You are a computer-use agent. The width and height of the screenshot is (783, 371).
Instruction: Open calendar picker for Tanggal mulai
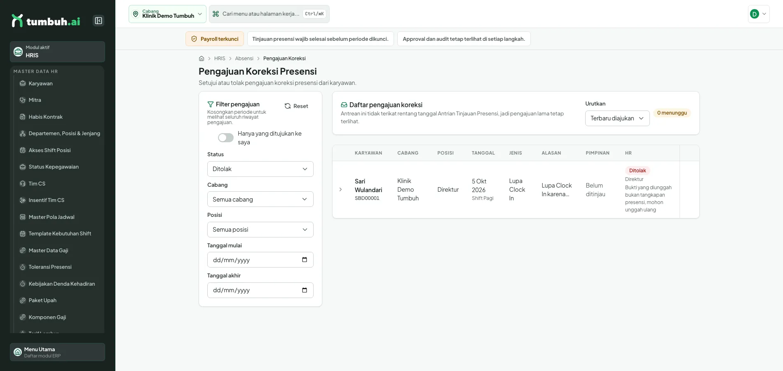tap(305, 260)
